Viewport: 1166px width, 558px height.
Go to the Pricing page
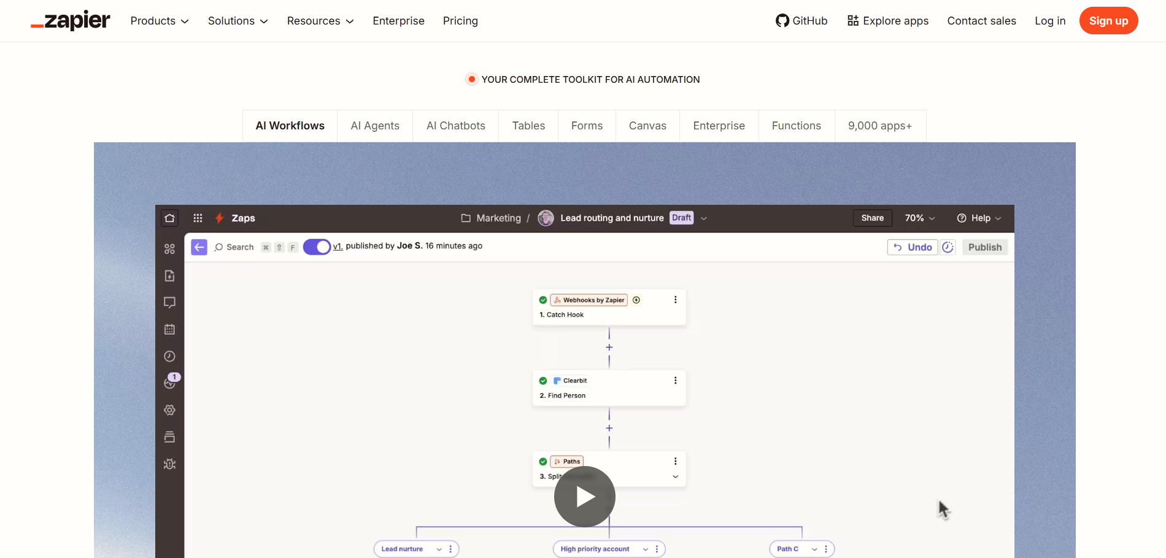point(460,21)
